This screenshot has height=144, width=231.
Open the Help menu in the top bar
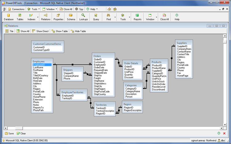[92, 9]
